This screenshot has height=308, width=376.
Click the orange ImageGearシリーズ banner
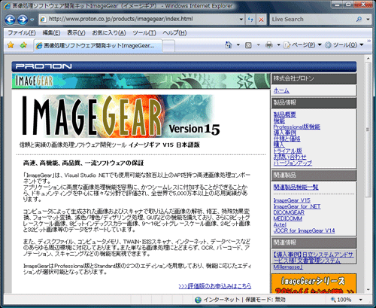click(314, 283)
